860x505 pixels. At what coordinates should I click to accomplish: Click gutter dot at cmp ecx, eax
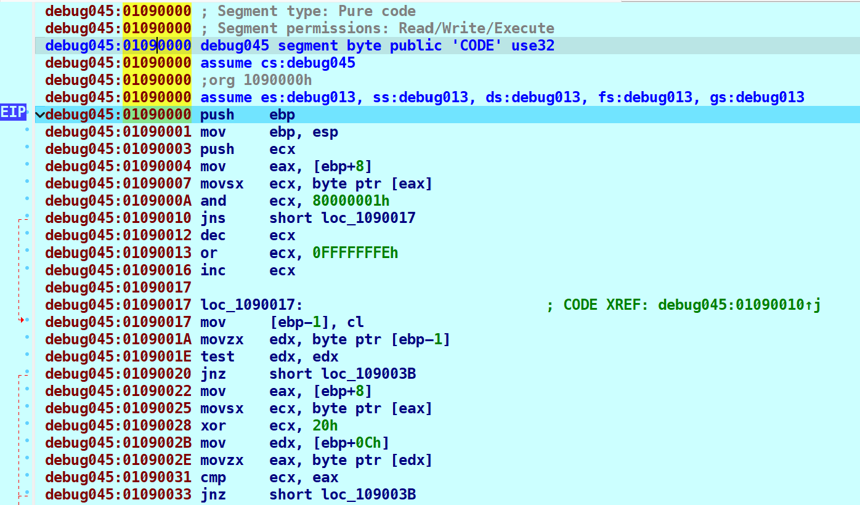tap(26, 475)
